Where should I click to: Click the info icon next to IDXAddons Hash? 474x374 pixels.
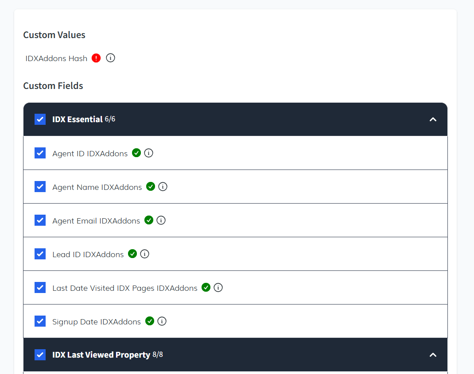point(111,58)
